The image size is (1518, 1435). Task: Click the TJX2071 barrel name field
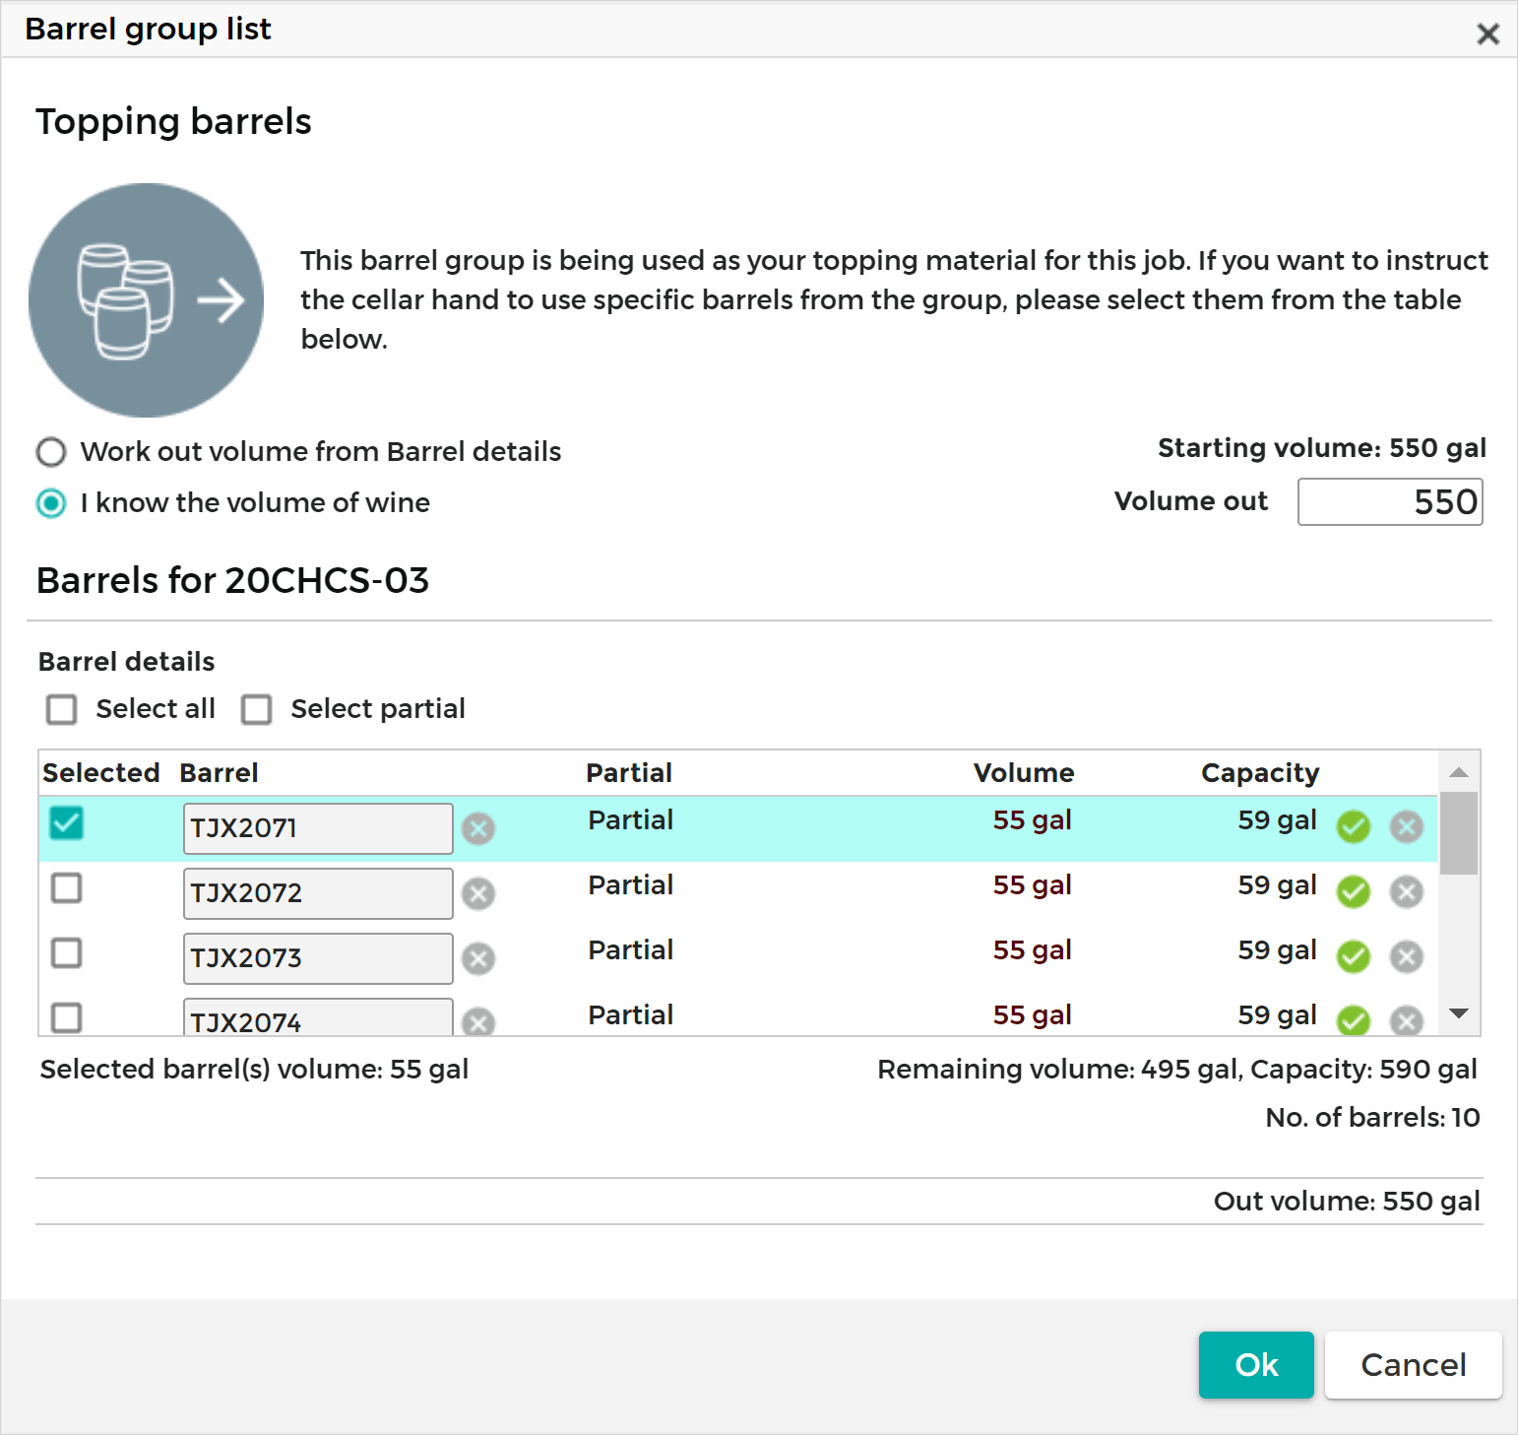(318, 828)
